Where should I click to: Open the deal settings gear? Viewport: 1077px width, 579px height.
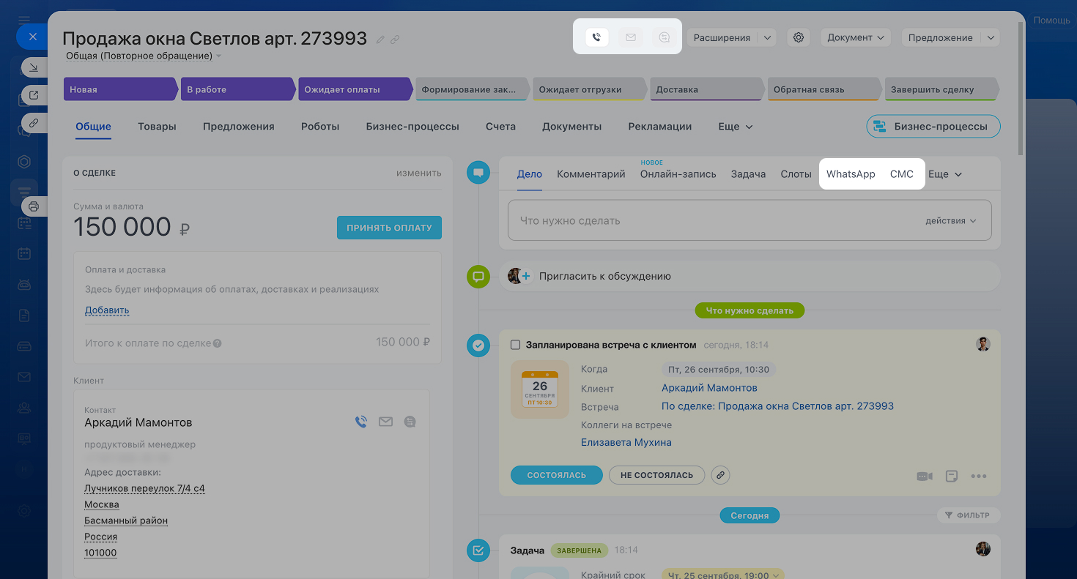tap(799, 37)
